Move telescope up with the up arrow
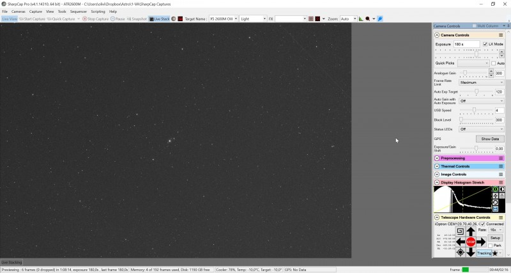This screenshot has width=511, height=273. (x=471, y=231)
